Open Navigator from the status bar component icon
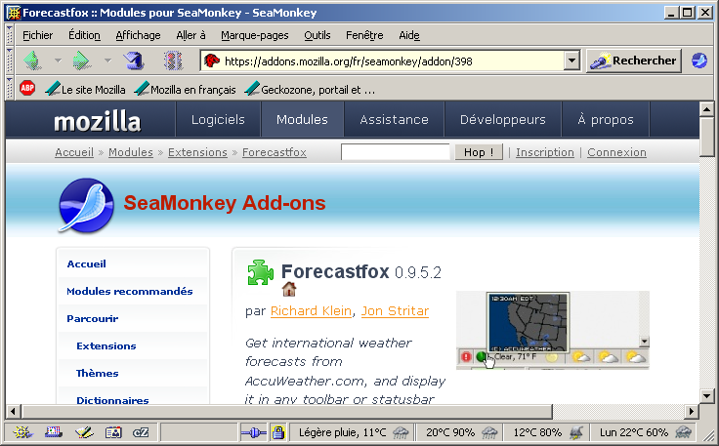This screenshot has height=446, width=719. [22, 431]
